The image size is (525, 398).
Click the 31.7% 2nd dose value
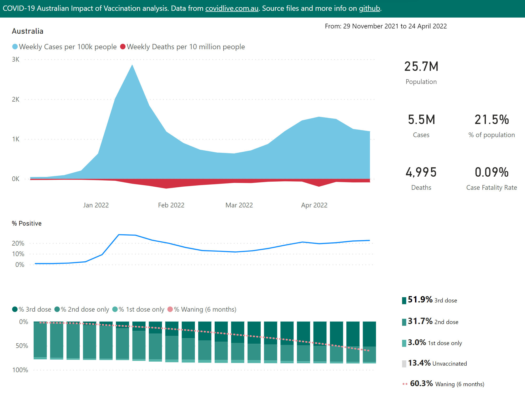pyautogui.click(x=420, y=321)
